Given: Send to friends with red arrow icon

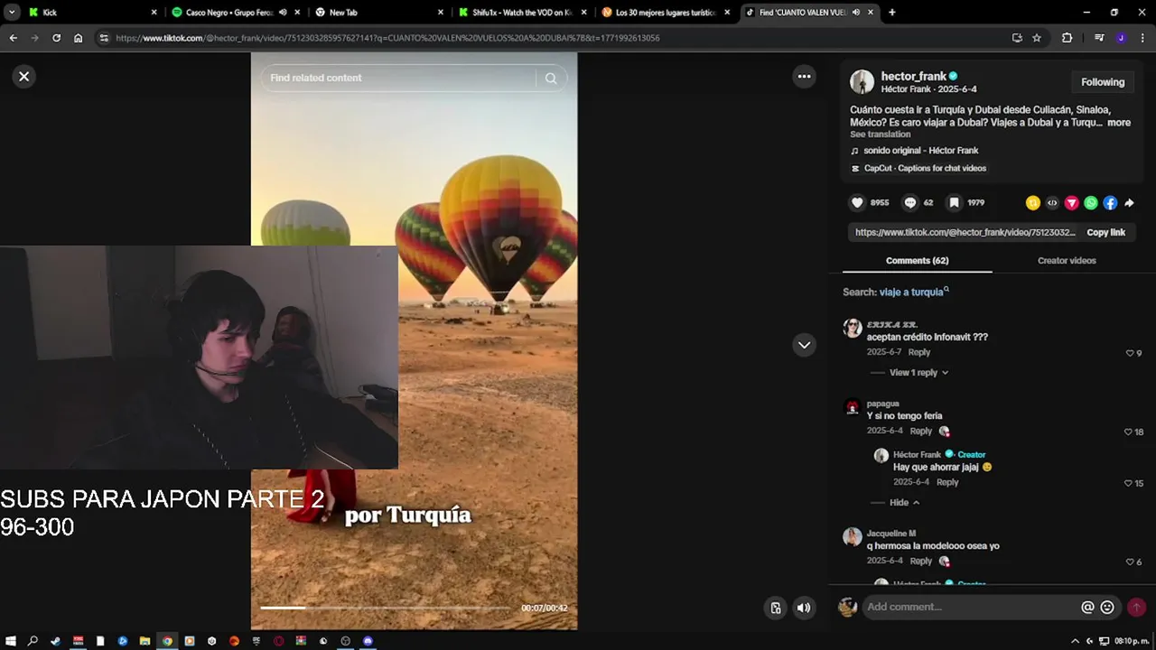Looking at the screenshot, I should tap(1072, 203).
